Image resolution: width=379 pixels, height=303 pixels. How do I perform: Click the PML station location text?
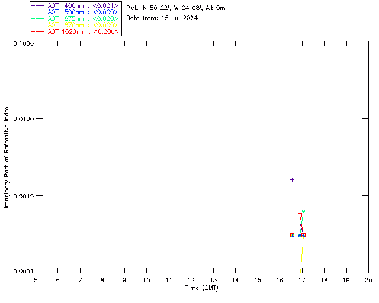[175, 8]
